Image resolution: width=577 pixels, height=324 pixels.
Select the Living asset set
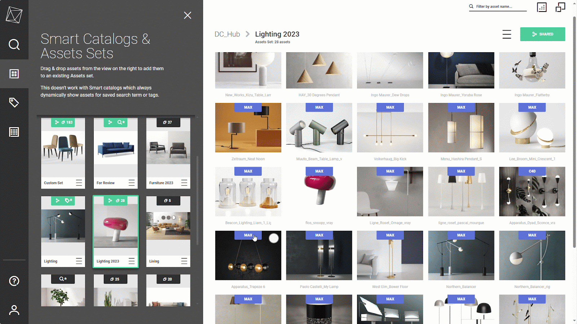168,231
